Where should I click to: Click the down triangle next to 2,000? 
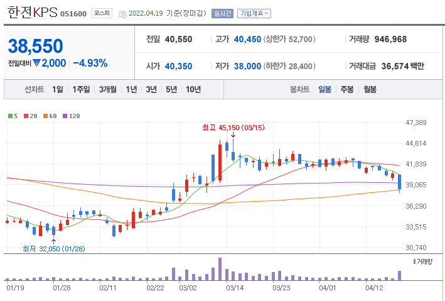coord(36,63)
